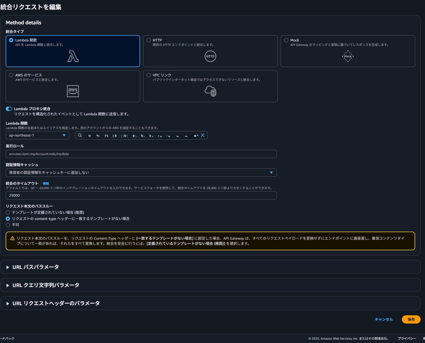Image resolution: width=425 pixels, height=343 pixels.
Task: Select テンプレートが定義されていない場合 (推奨) passthrough option
Action: [8, 212]
